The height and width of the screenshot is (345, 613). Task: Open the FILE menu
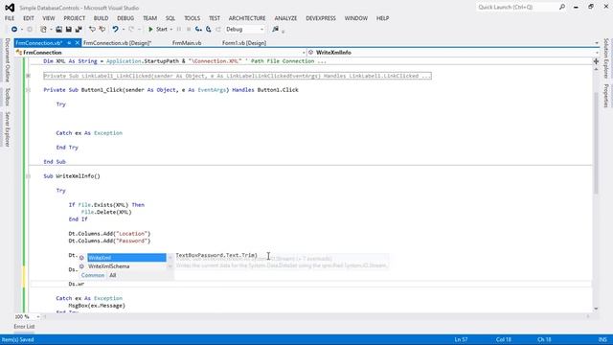[10, 18]
